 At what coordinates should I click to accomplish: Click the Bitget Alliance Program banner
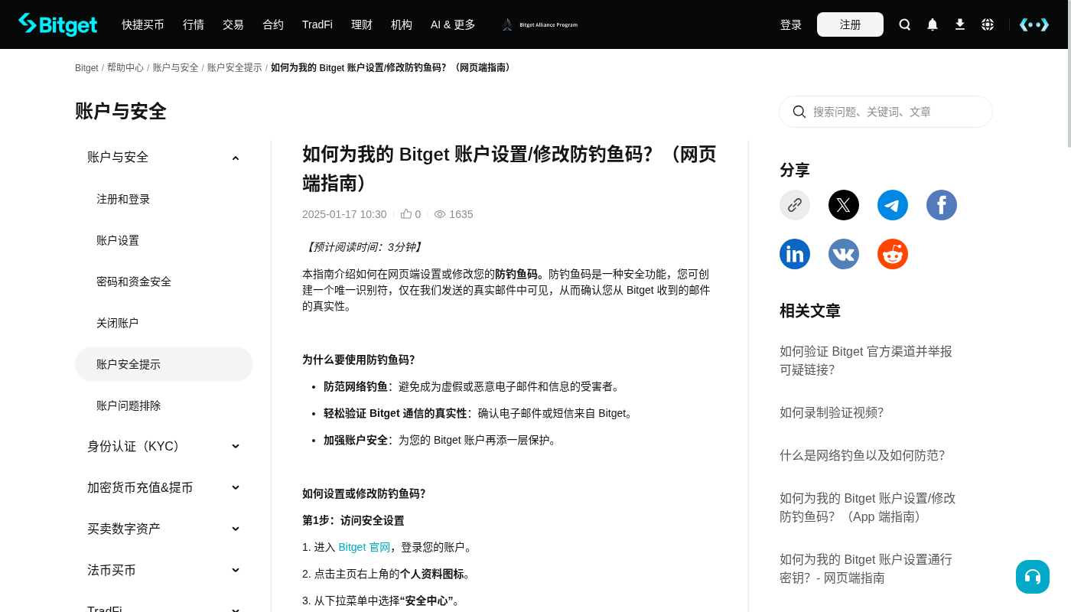(x=539, y=24)
